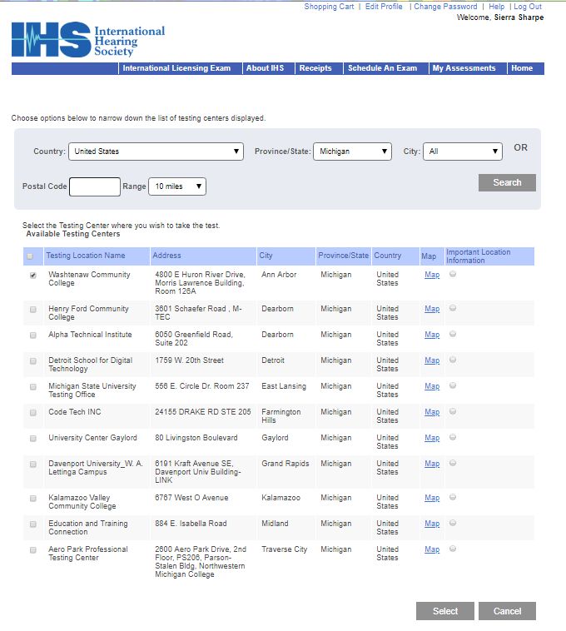Toggle the select-all checkbox in table header
Image resolution: width=566 pixels, height=631 pixels.
click(x=30, y=256)
